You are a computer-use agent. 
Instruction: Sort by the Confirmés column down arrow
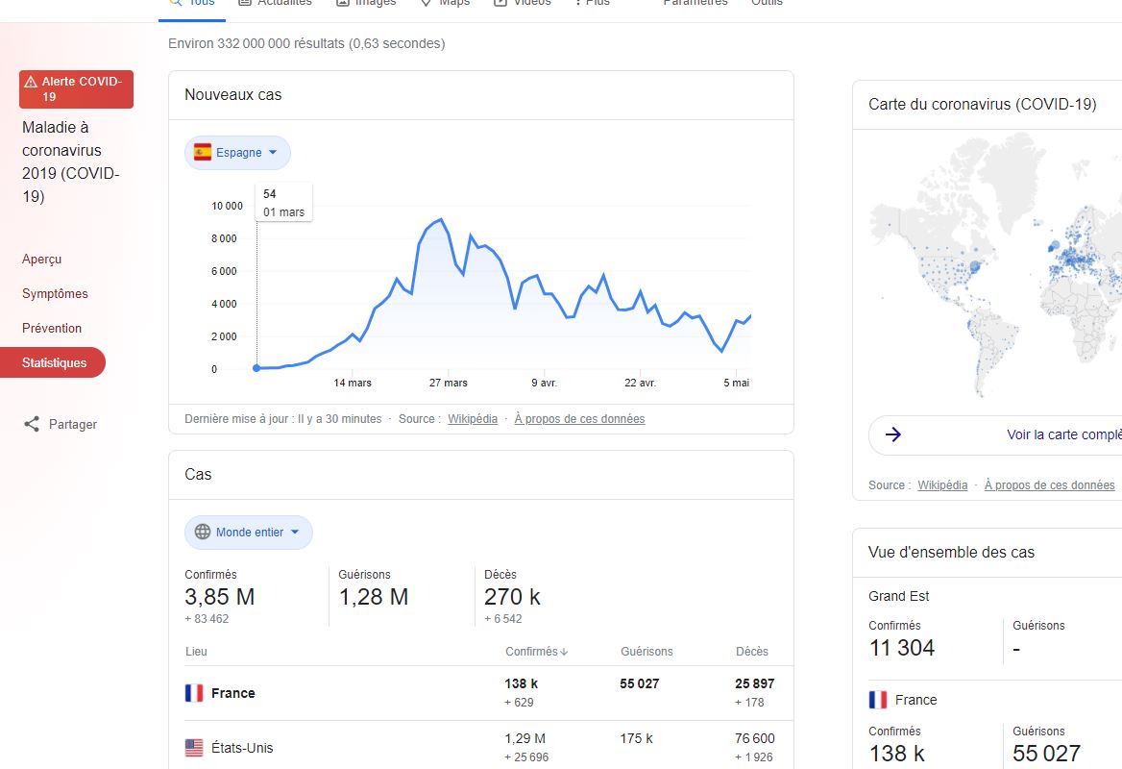565,652
